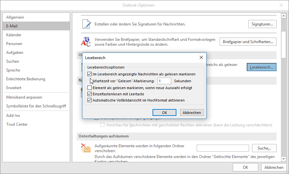Uncheck 'Einzeltastenlesen mit Leertaste'

pos(90,94)
